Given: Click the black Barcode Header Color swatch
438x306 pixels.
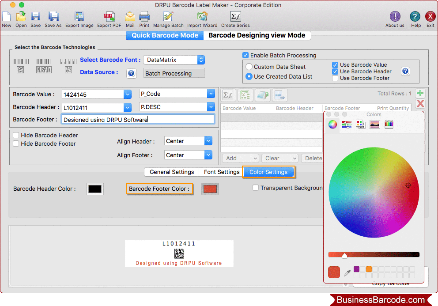Looking at the screenshot, I should point(94,189).
